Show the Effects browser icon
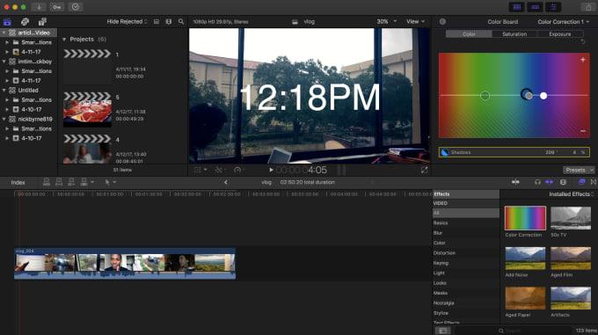This screenshot has height=335, width=598. [582, 182]
